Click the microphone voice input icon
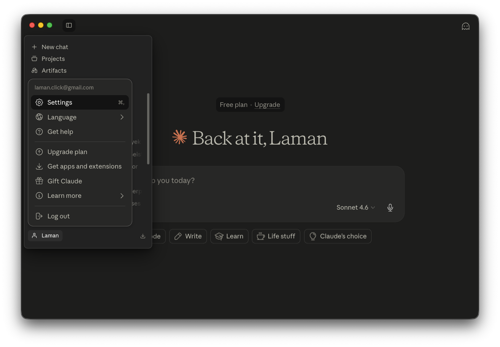This screenshot has width=500, height=347. coord(390,207)
